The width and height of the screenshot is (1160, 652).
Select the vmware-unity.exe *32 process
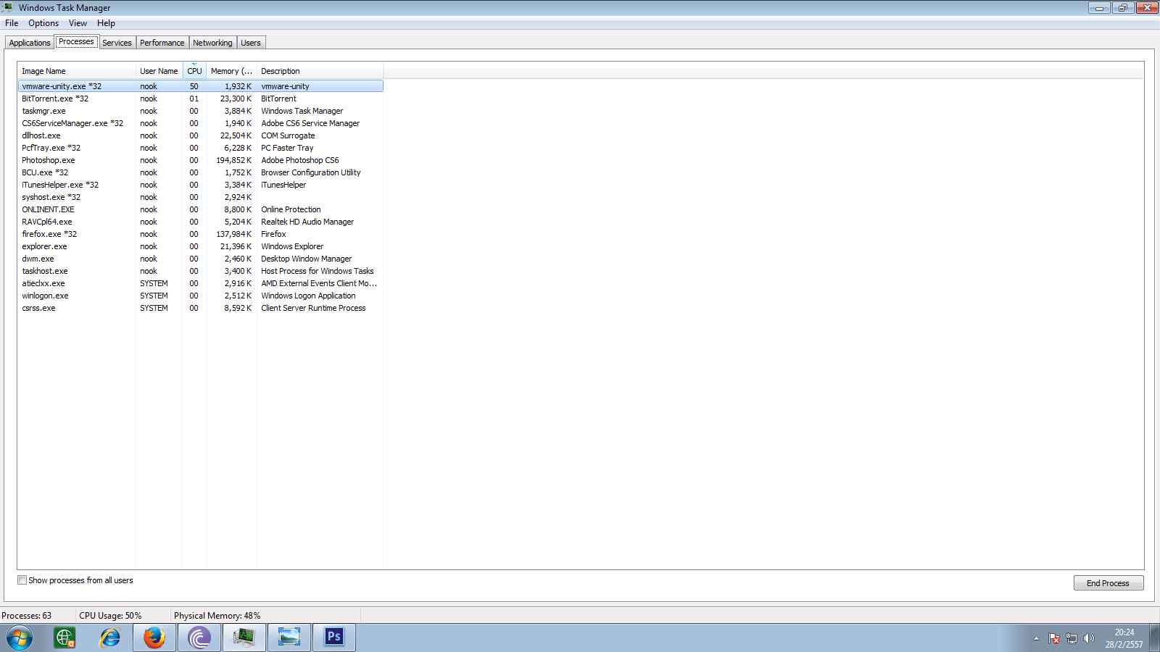pyautogui.click(x=201, y=86)
